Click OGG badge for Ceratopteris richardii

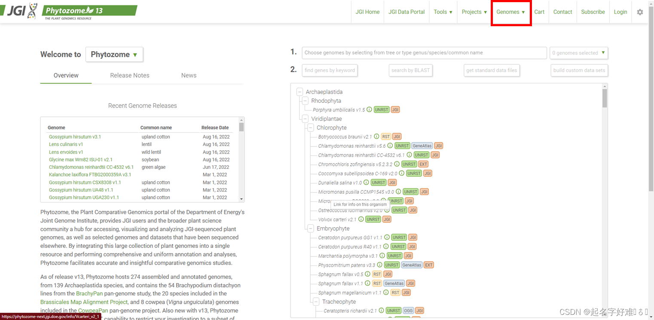(x=408, y=311)
